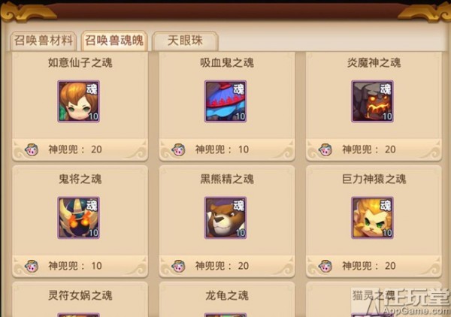Buy 炎魔神之魂 for 20 神兜兜

tap(374, 149)
